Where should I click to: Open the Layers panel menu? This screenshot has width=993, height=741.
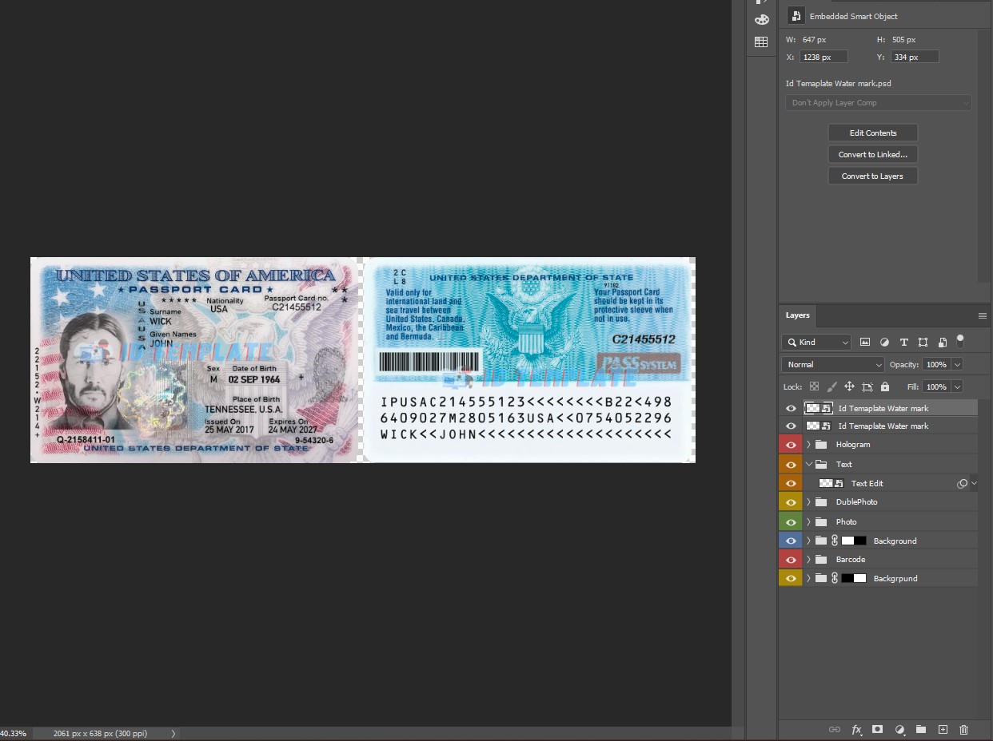(983, 315)
